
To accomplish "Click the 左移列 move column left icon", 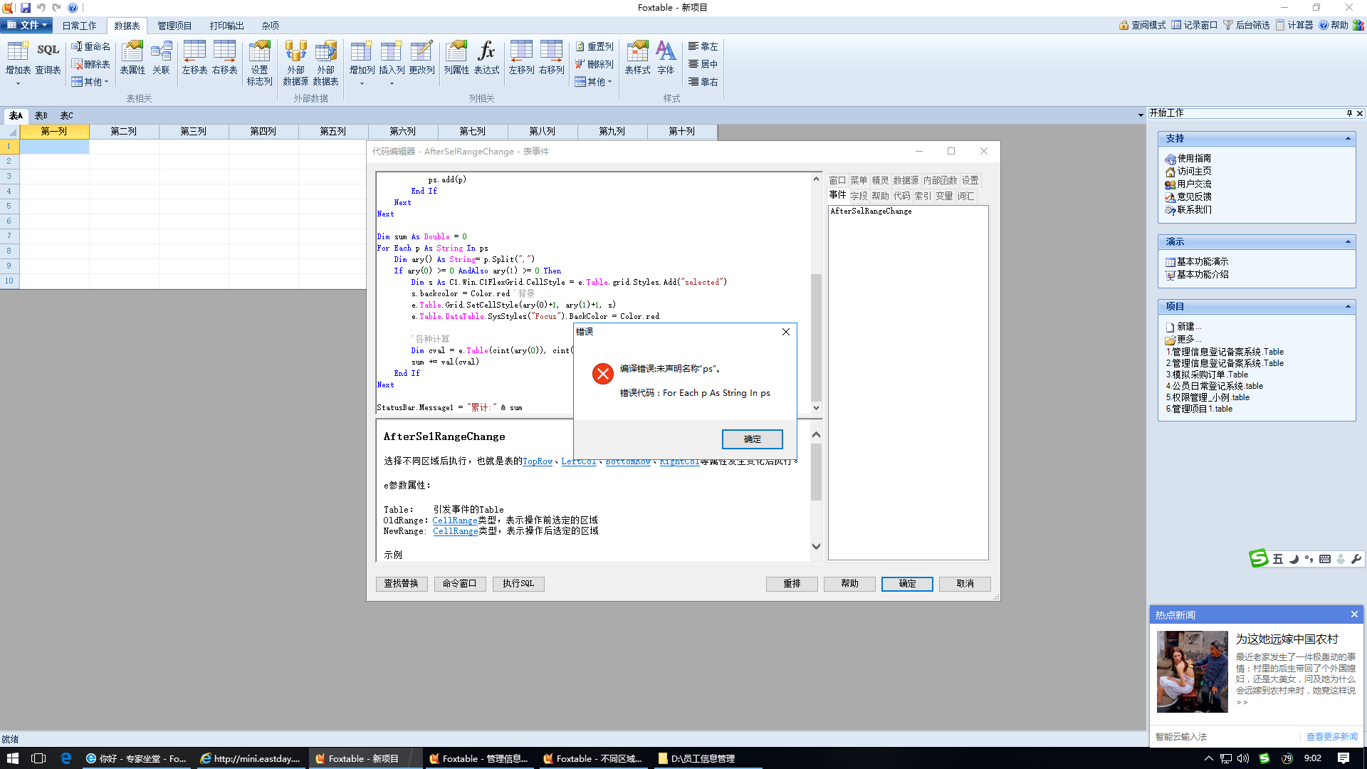I will point(521,57).
